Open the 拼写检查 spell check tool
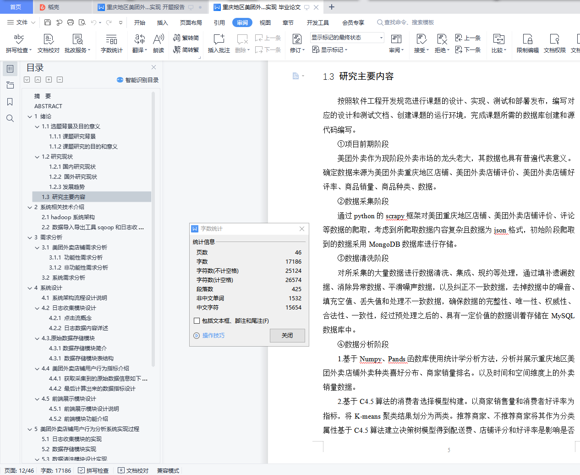This screenshot has height=475, width=580. (x=19, y=44)
